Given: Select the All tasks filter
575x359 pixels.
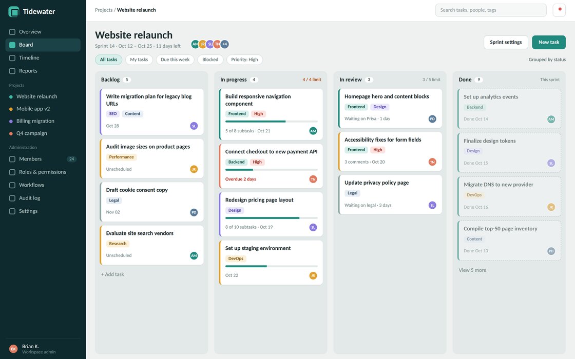Looking at the screenshot, I should (108, 59).
